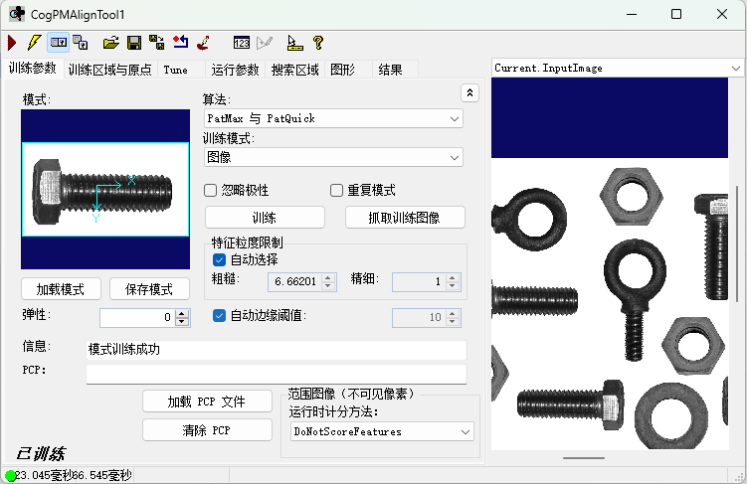Click the 弹性 input field
The width and height of the screenshot is (747, 484).
click(x=137, y=317)
